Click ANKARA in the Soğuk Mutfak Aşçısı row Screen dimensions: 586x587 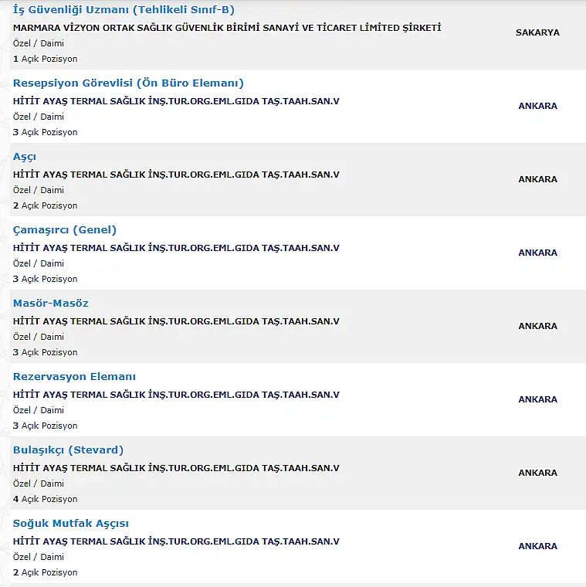click(x=537, y=546)
